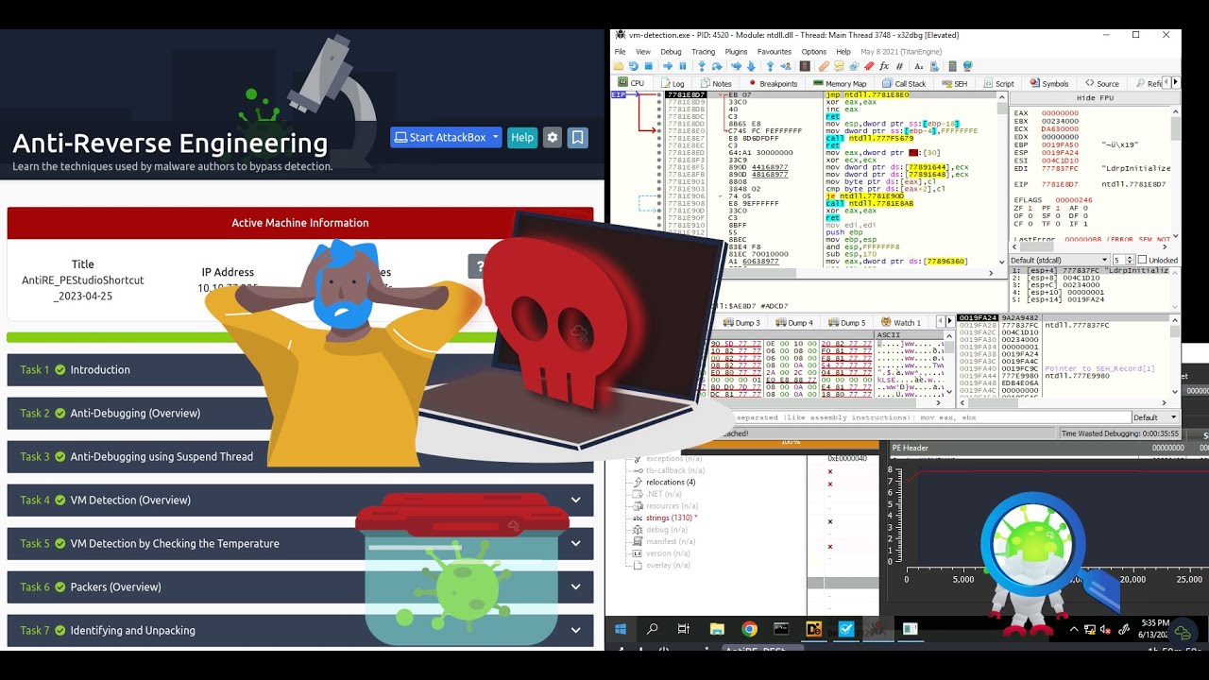Open Detect It Easy from the taskbar
The image size is (1209, 680).
(x=813, y=629)
